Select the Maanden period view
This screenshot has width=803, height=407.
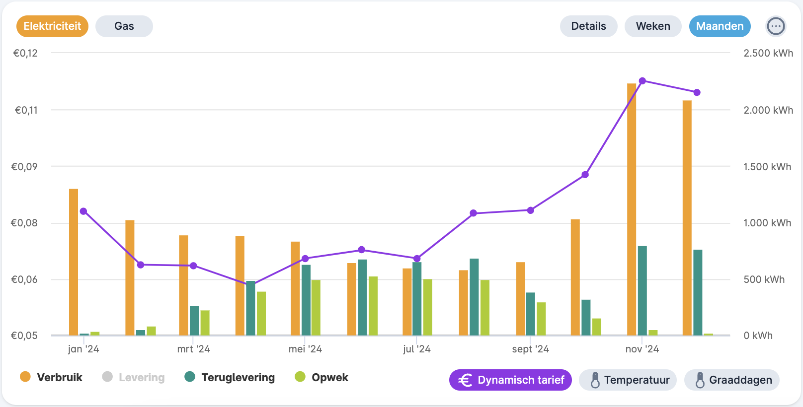coord(720,26)
